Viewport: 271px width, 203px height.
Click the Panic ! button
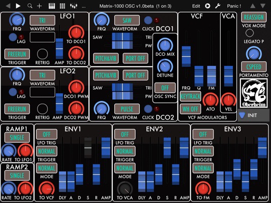point(234,6)
